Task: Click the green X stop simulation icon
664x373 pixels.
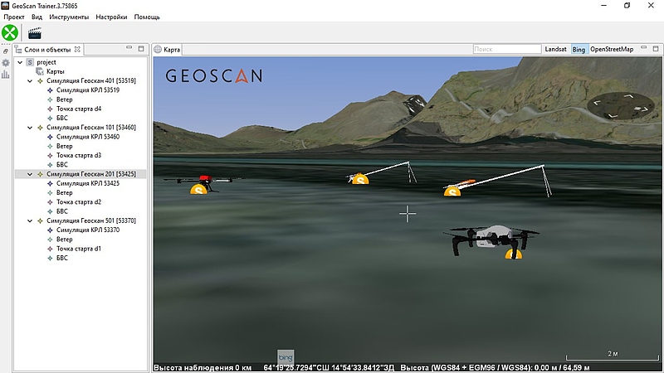Action: coord(10,32)
